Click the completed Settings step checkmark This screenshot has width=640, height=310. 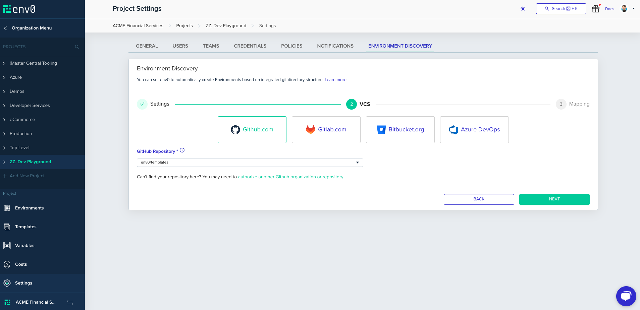[x=142, y=104]
